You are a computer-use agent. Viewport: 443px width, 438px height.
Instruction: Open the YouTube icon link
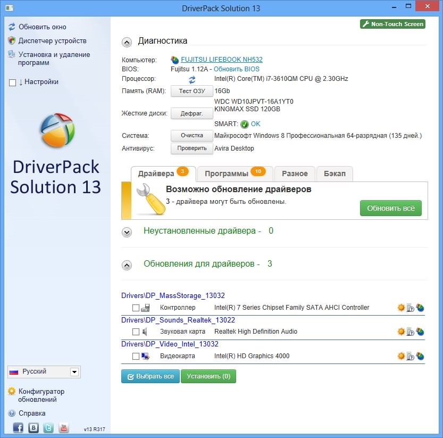(63, 427)
